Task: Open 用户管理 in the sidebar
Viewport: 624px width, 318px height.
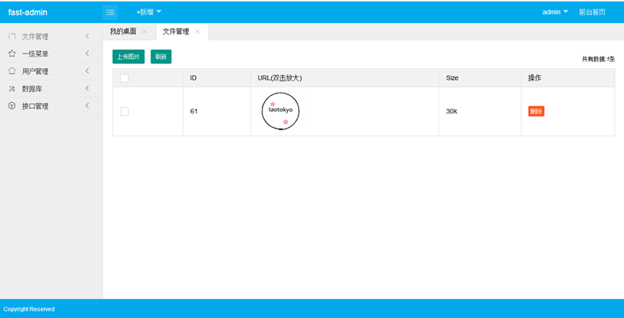Action: 51,71
